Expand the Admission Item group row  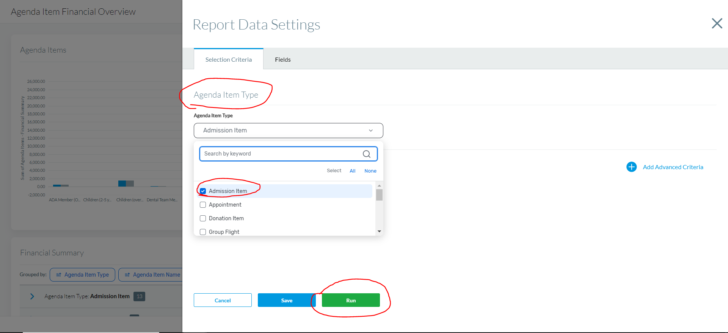pos(32,296)
